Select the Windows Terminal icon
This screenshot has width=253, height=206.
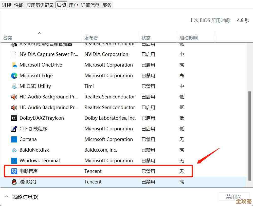[15, 161]
